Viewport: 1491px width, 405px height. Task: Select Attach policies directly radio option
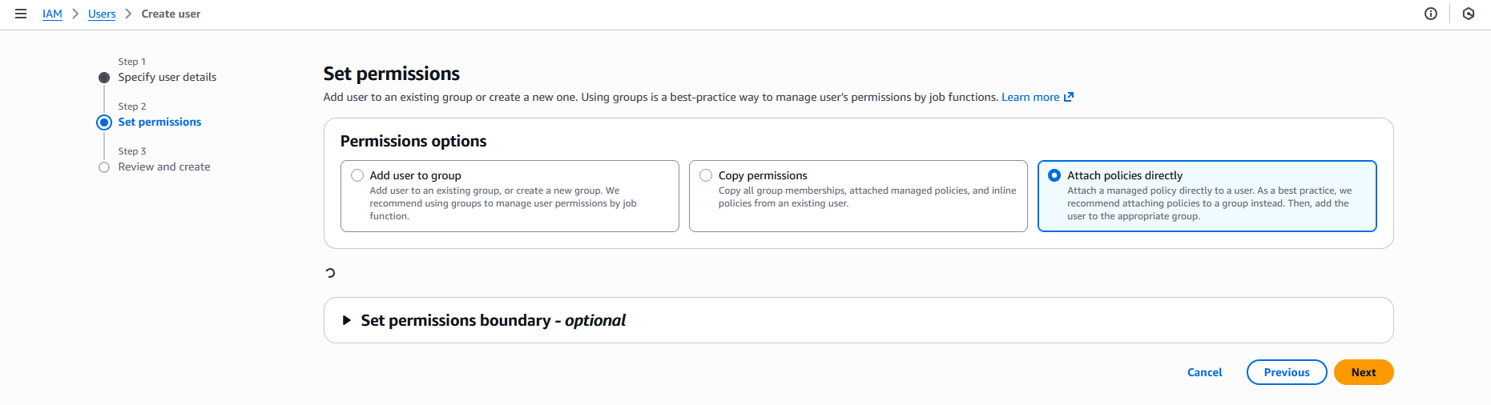click(1054, 175)
